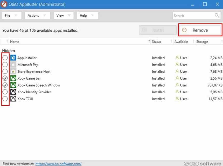Image resolution: width=223 pixels, height=166 pixels.
Task: Sort the list by the Storage column
Action: tap(209, 41)
